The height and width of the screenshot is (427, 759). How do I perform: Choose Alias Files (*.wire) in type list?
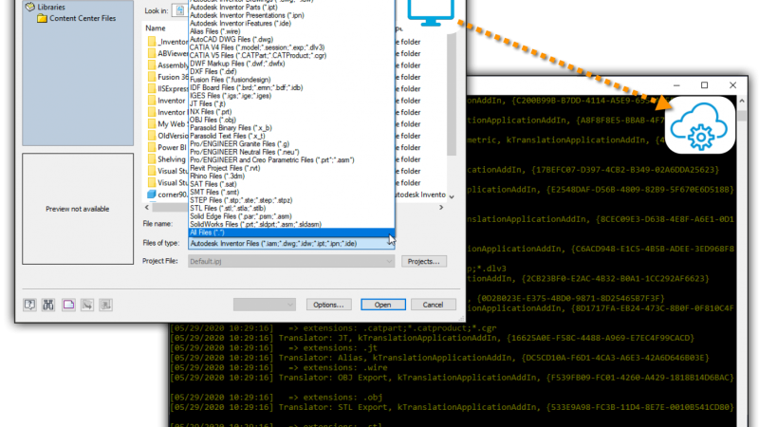215,31
